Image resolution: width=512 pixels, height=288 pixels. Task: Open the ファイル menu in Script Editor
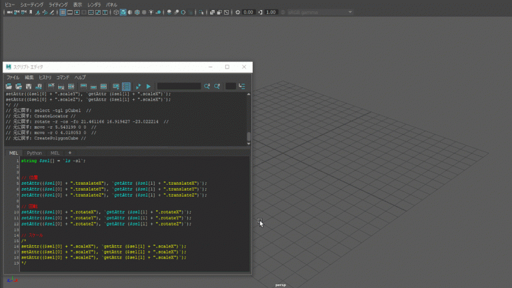pos(13,77)
